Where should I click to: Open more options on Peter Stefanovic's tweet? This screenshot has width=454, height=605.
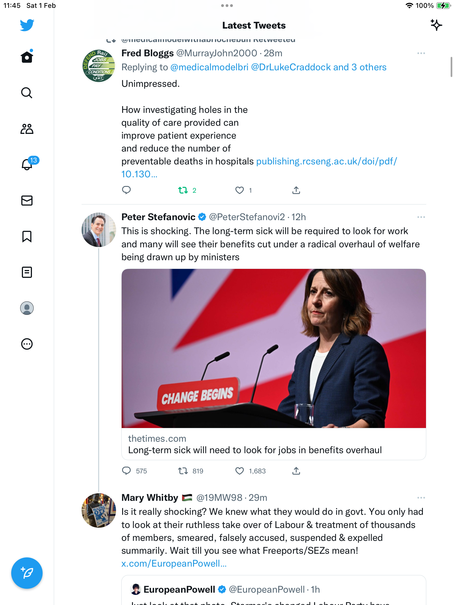pos(421,217)
